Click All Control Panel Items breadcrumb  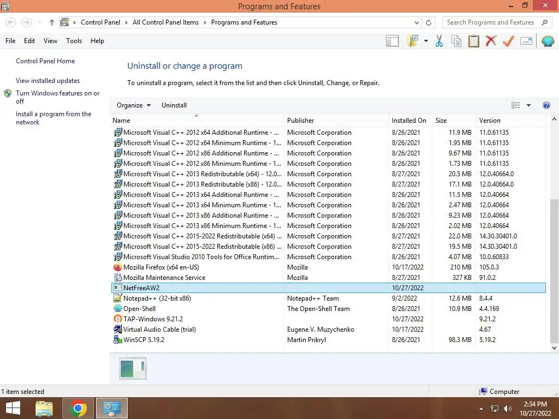pyautogui.click(x=166, y=22)
